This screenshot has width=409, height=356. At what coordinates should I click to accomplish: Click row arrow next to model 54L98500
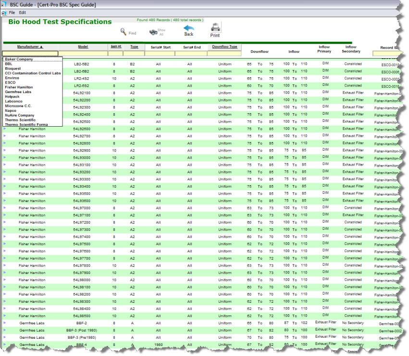pos(5,316)
